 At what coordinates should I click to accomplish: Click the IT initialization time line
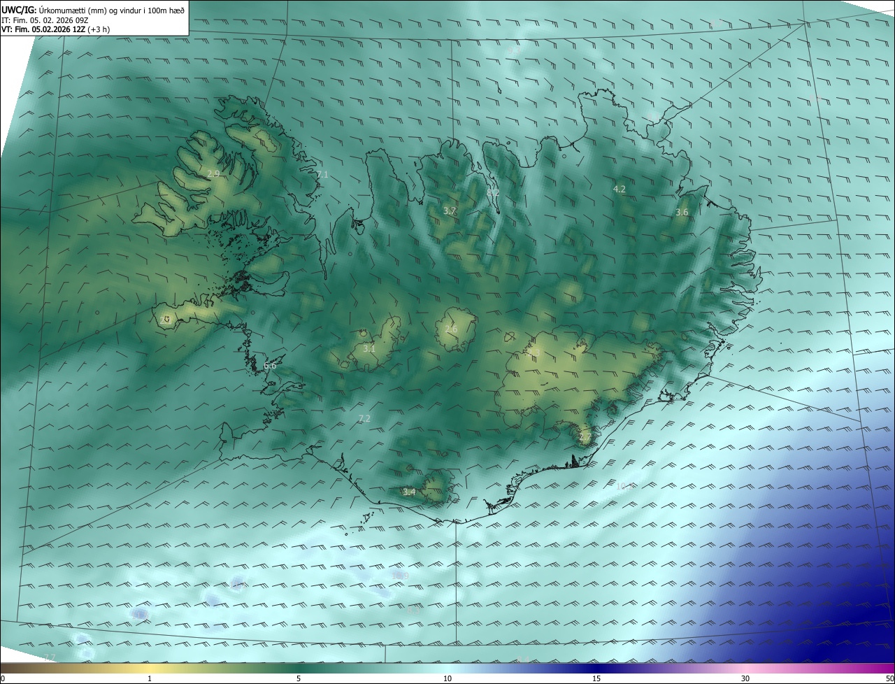click(x=44, y=20)
